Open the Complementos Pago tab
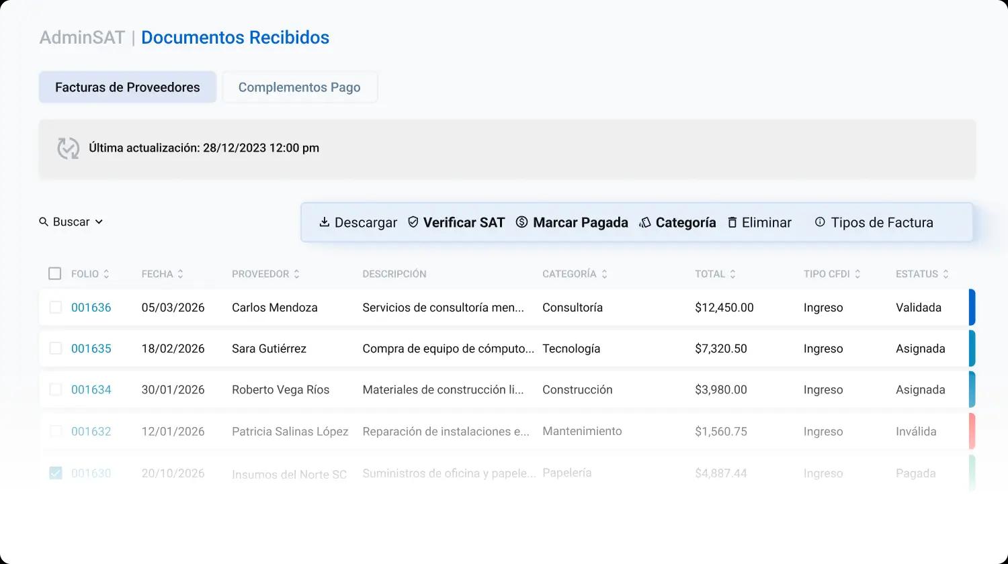The width and height of the screenshot is (1008, 564). point(300,87)
